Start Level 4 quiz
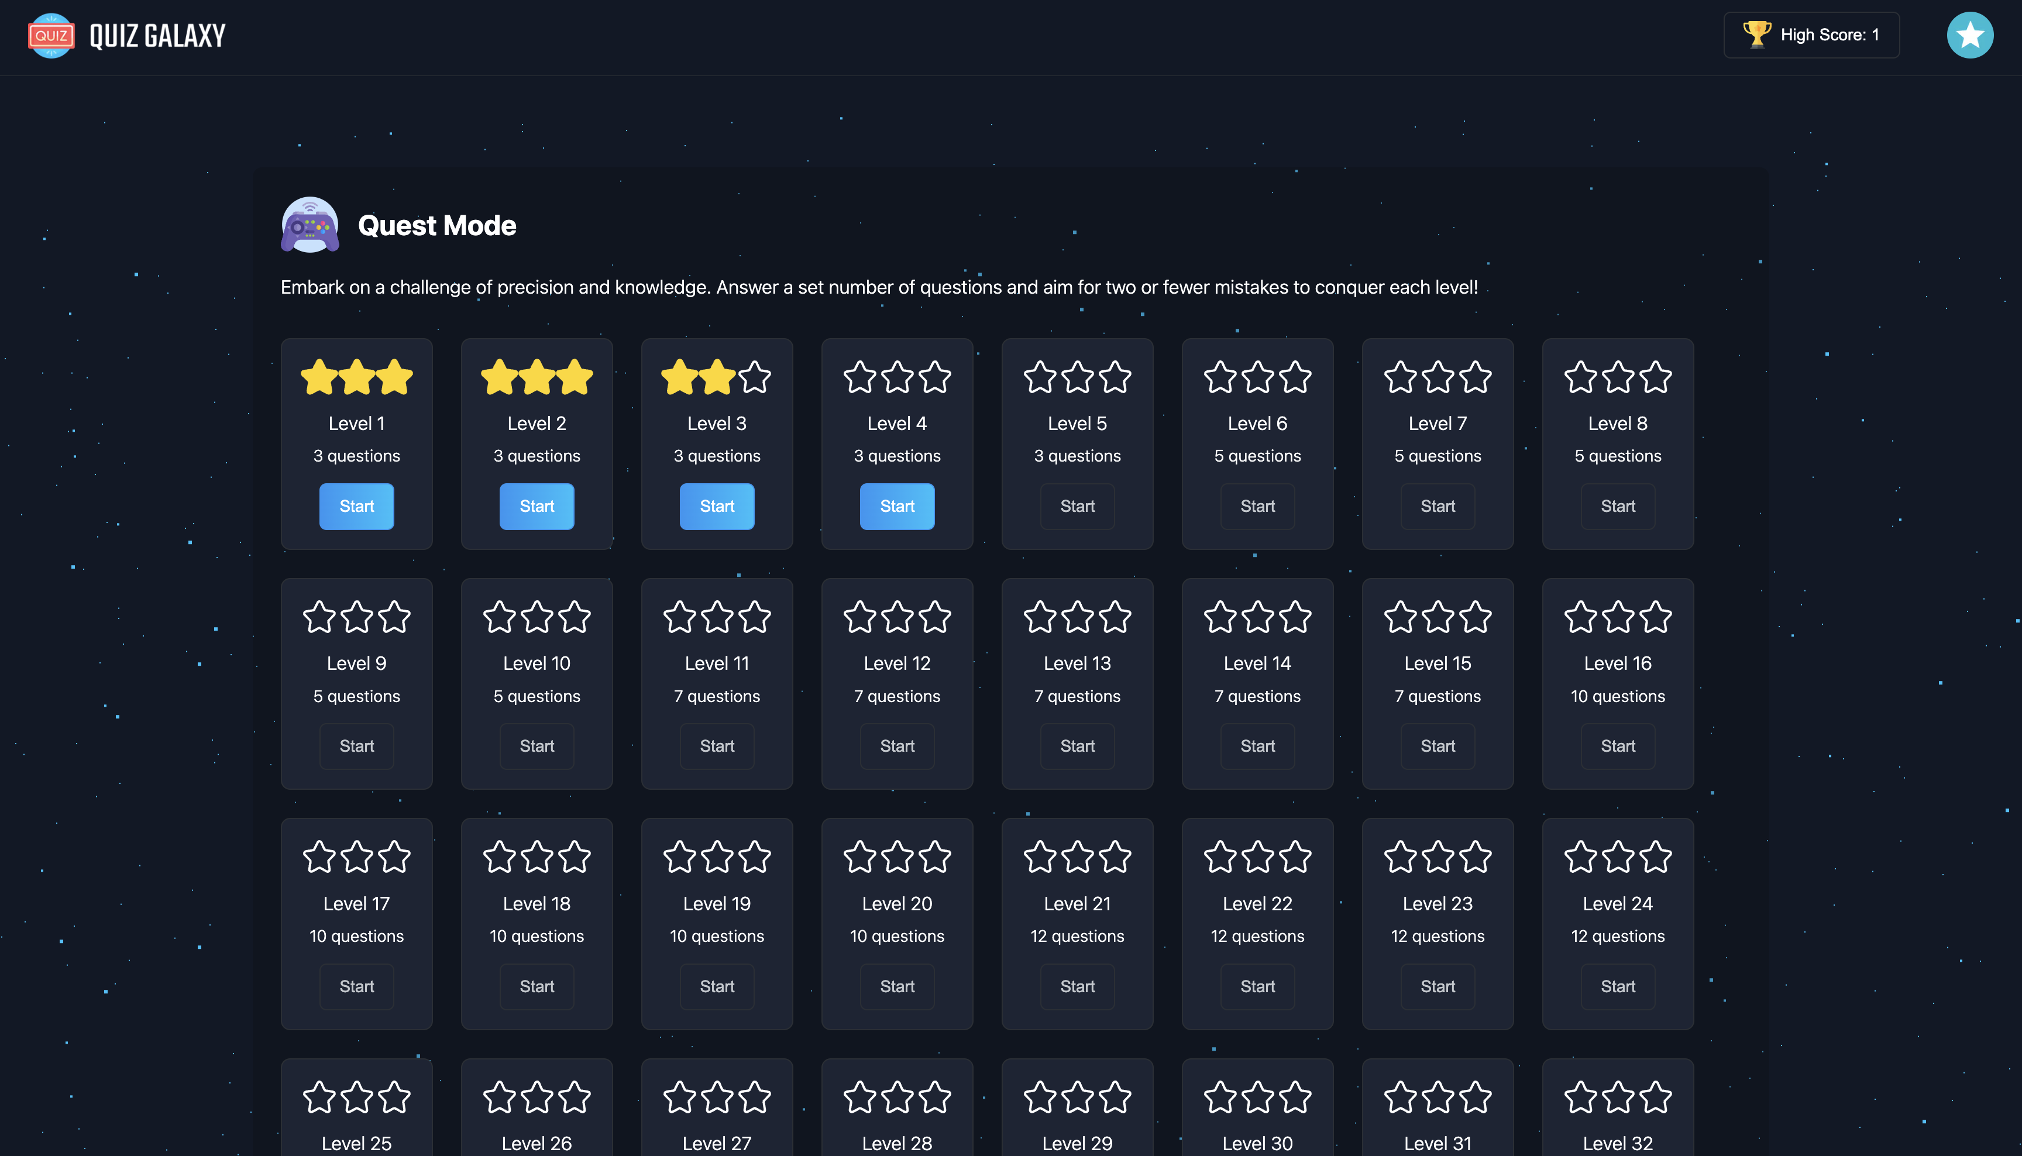2022x1156 pixels. tap(897, 505)
